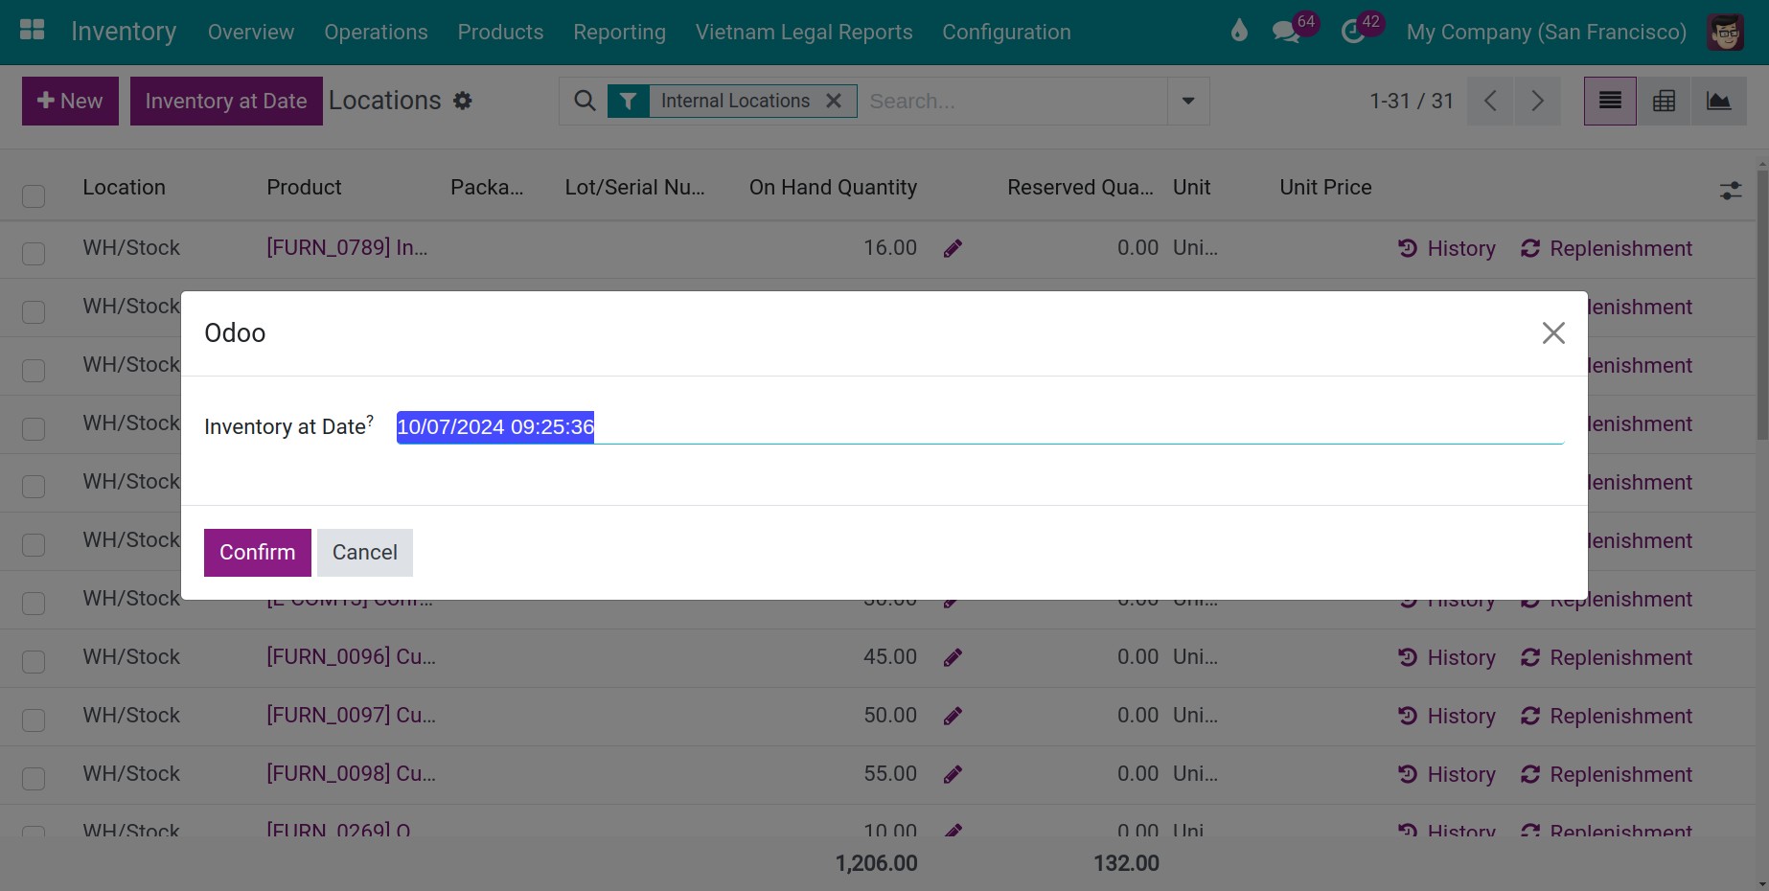
Task: Open Replenishment for FURN_0097 row
Action: pos(1607,716)
